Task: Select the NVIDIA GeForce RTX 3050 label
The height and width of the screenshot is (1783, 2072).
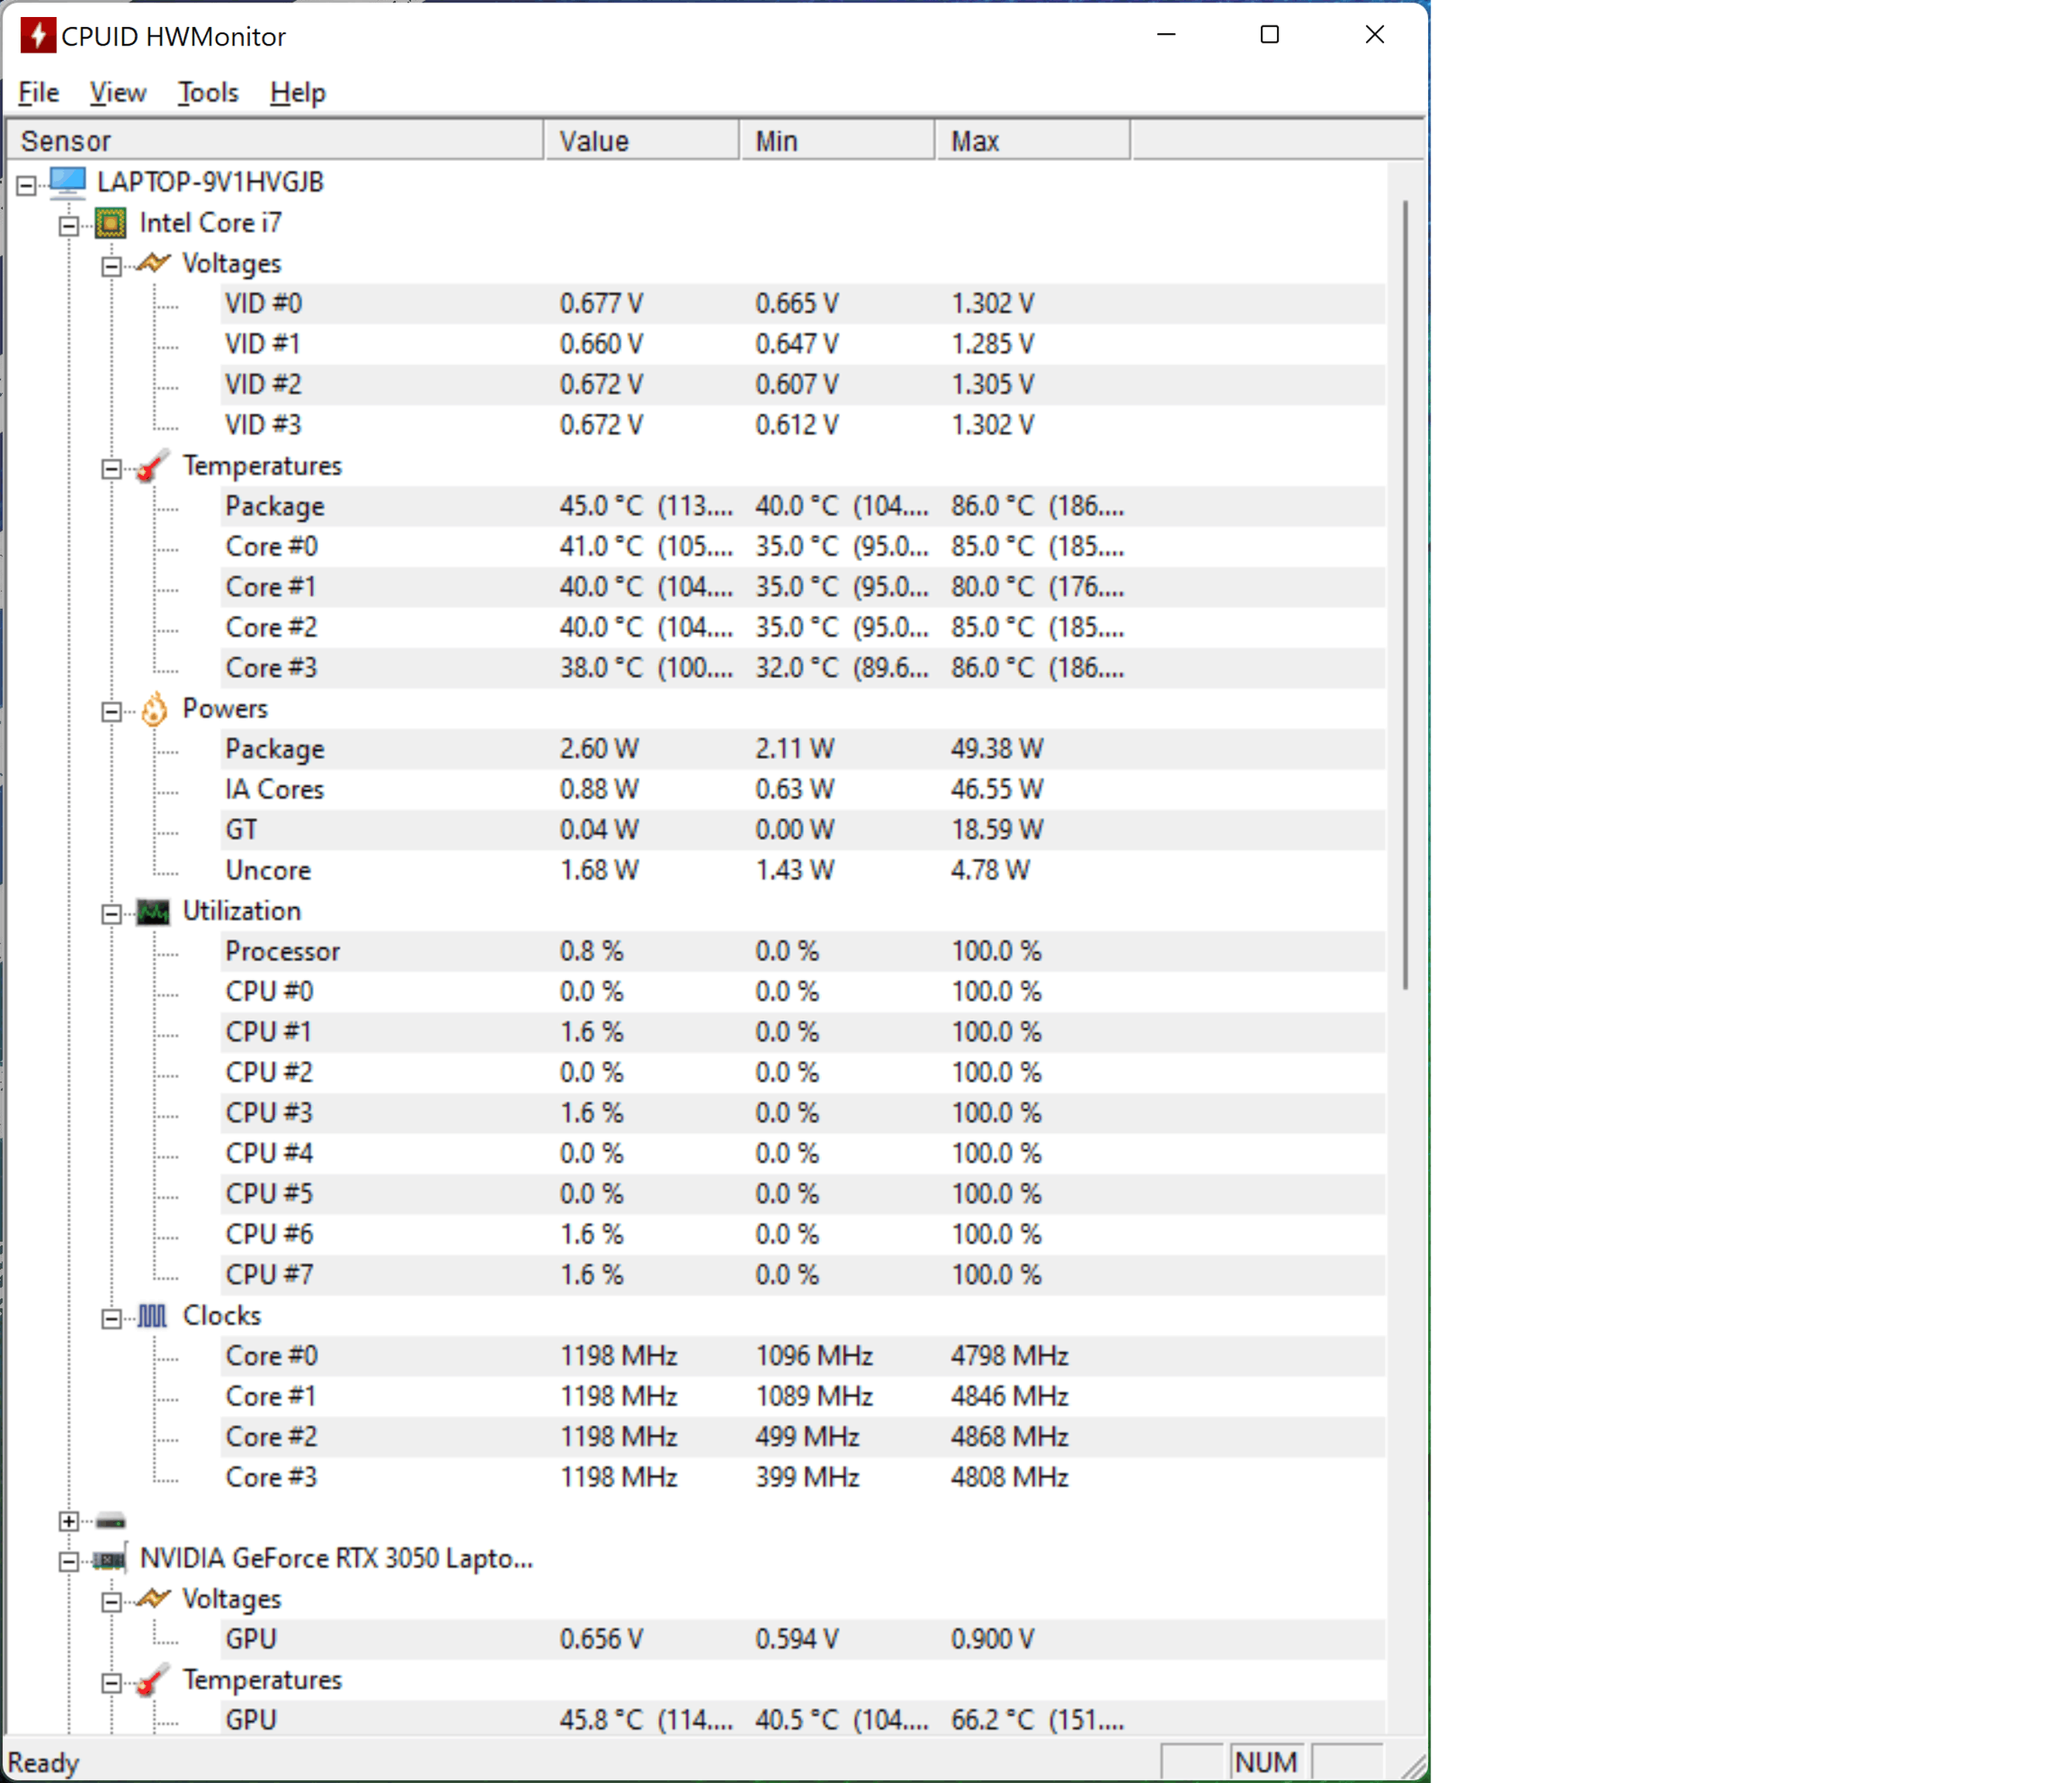Action: click(x=336, y=1559)
